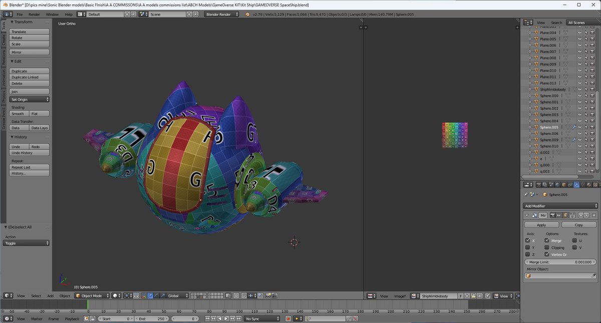Click the OpenGL render image camera icon

[x=268, y=295]
